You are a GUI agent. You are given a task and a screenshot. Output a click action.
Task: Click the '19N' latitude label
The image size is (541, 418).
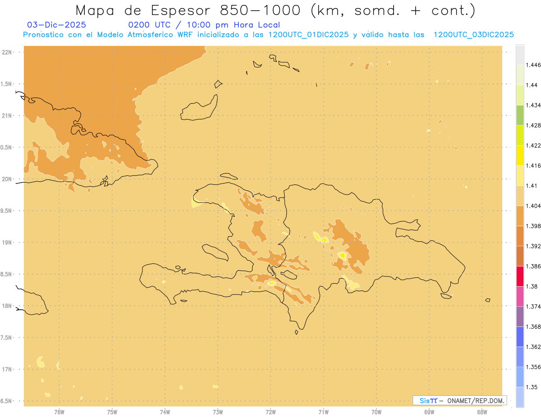click(x=6, y=242)
